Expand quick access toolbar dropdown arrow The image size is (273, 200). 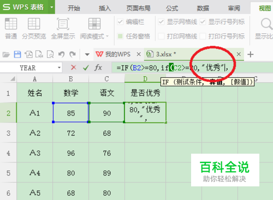87,54
